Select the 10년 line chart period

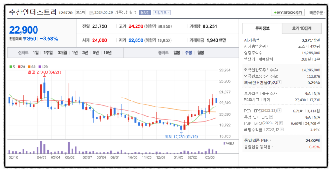(107, 53)
